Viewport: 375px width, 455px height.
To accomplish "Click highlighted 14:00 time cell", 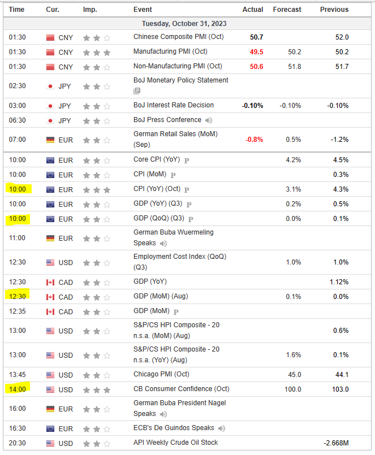I will click(x=17, y=389).
